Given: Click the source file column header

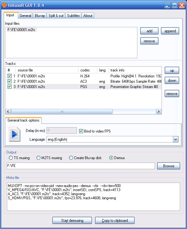Looking at the screenshot, I should pos(47,70).
